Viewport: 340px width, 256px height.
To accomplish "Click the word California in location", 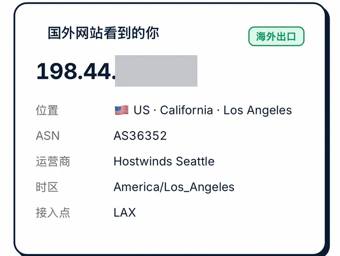I will (187, 110).
